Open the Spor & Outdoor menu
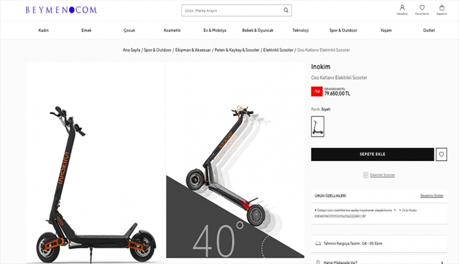The image size is (459, 264). 343,30
